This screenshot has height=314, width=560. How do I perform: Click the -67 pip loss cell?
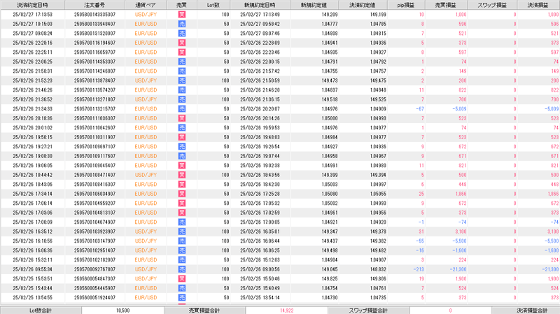click(x=419, y=109)
